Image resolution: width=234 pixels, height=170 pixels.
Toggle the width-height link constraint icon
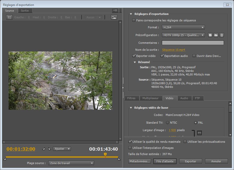click(199, 133)
